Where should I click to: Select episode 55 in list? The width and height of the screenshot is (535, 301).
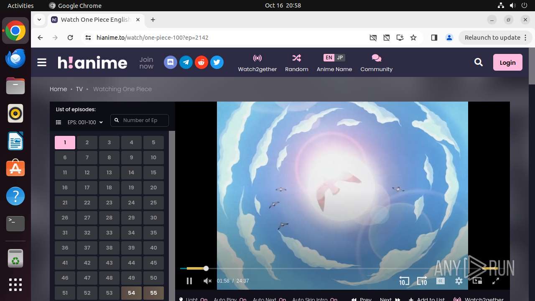click(x=153, y=293)
